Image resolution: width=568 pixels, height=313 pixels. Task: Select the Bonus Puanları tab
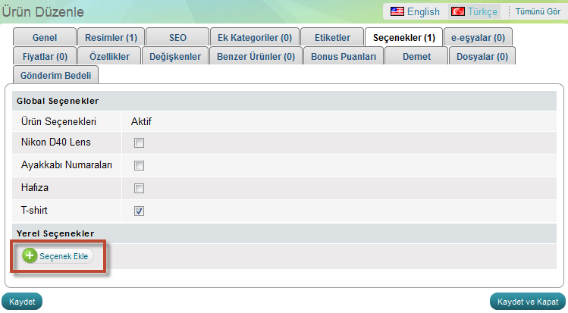[344, 56]
